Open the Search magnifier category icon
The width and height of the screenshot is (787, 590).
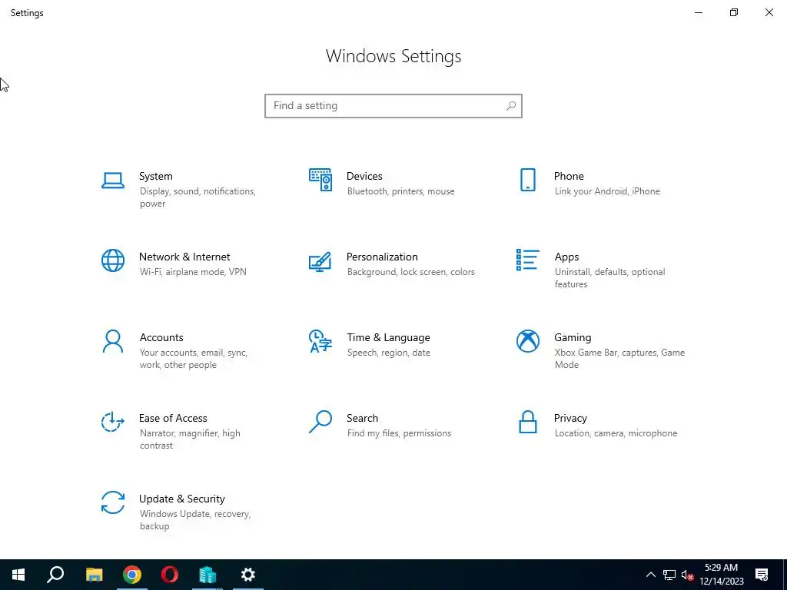click(320, 422)
